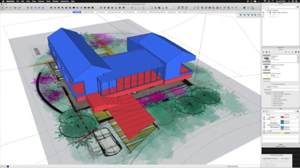Click the scene Description input field
This screenshot has height=168, width=300.
(x=285, y=89)
